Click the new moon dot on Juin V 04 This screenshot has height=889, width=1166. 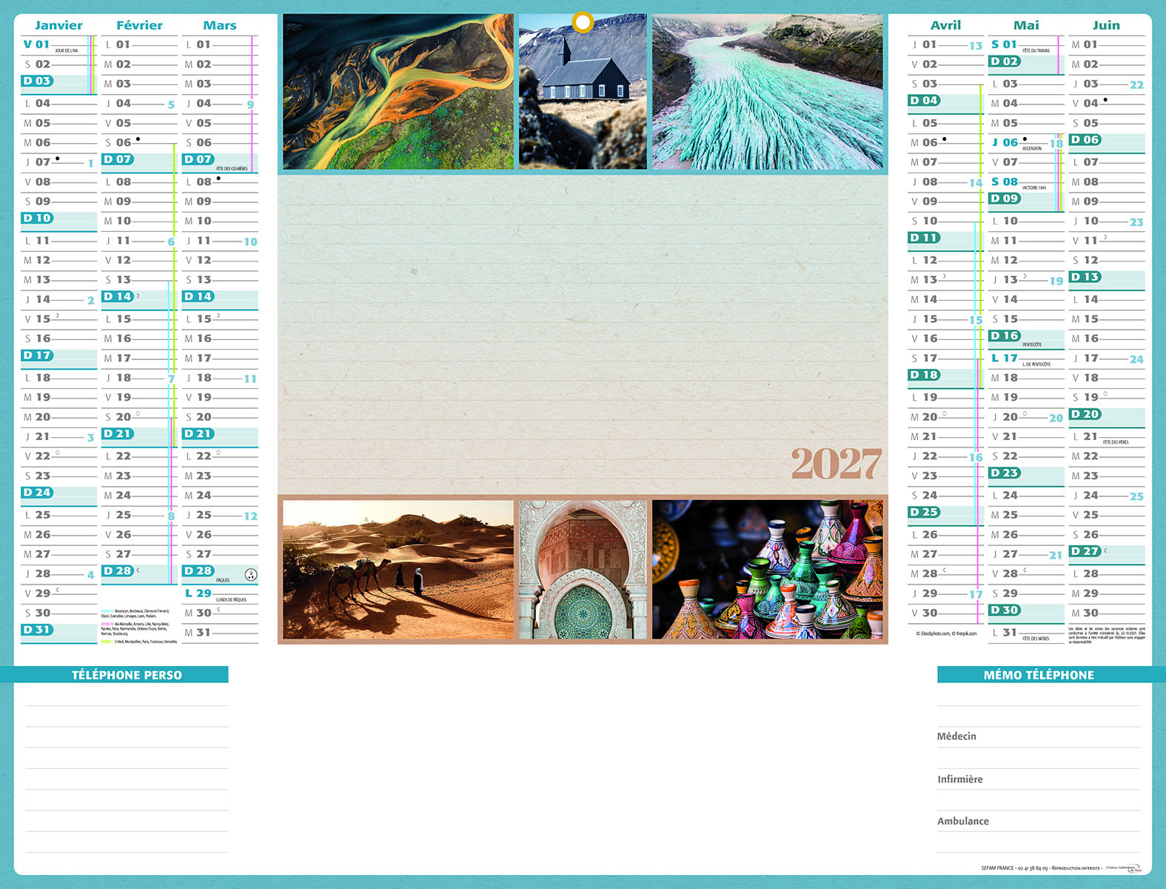pos(1105,100)
